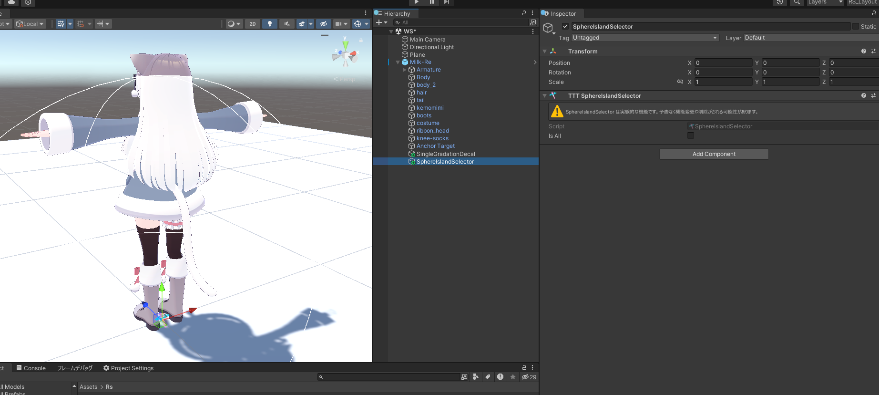The image size is (879, 395).
Task: Click the Gizmos toggle icon in scene toolbar
Action: [x=358, y=24]
